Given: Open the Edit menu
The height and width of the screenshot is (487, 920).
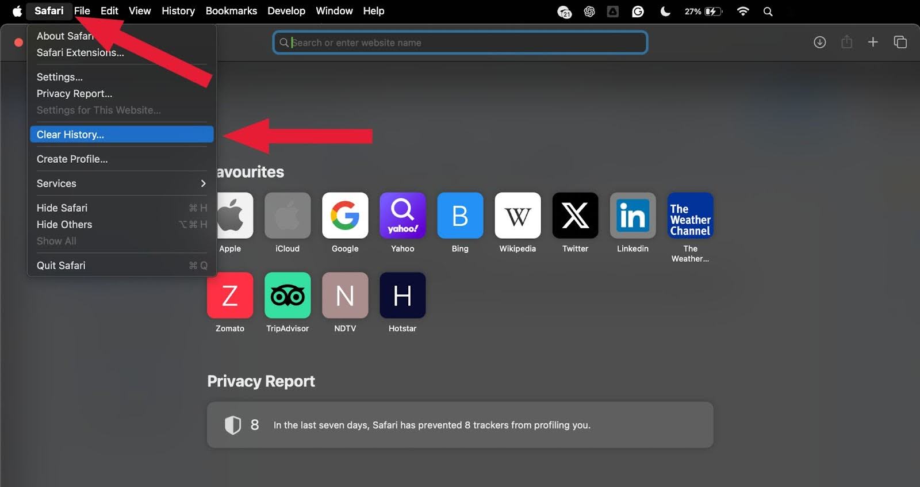Looking at the screenshot, I should pos(109,11).
